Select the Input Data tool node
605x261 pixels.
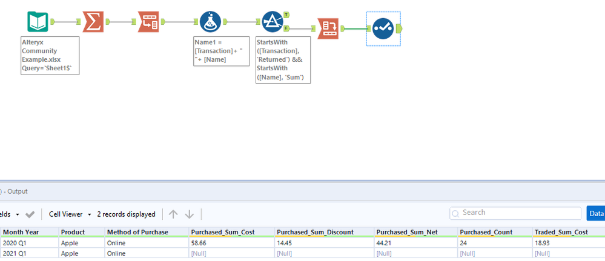(x=38, y=22)
